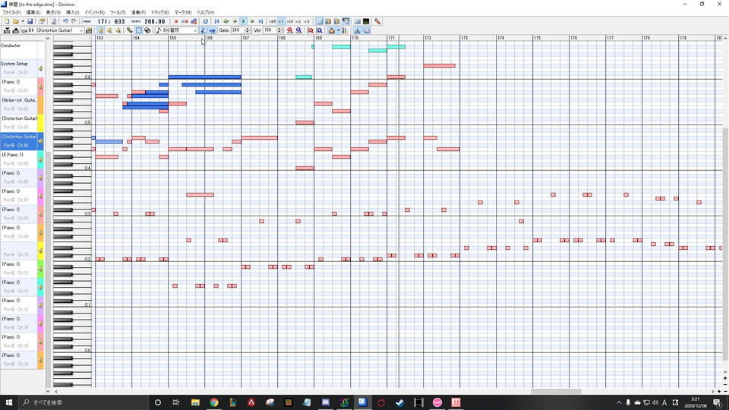Start recording with the red record button
The image size is (729, 410).
(x=175, y=21)
